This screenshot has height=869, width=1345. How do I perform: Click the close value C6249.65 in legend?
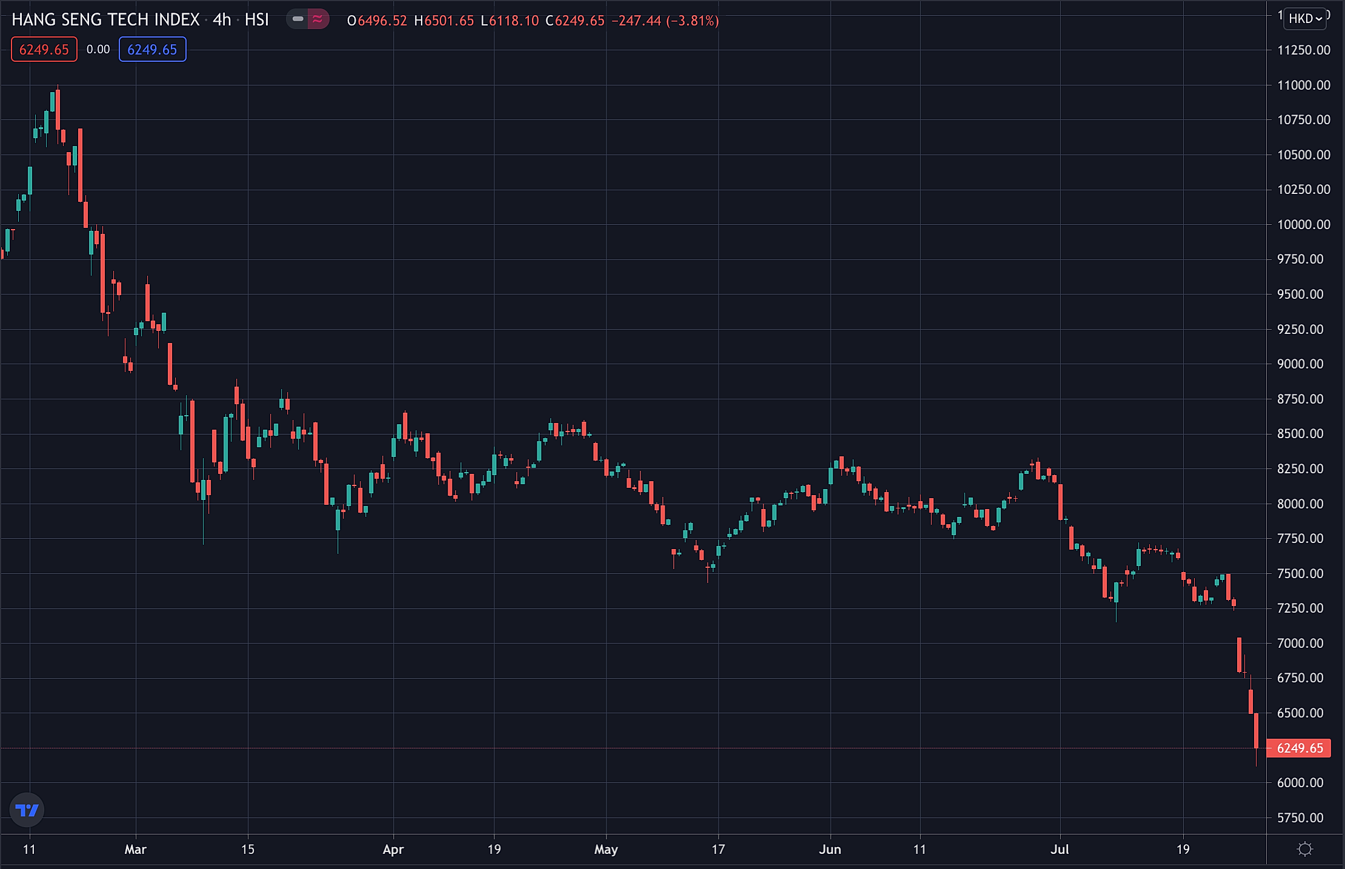575,21
